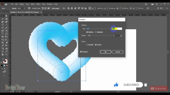The width and height of the screenshot is (170, 95).
Task: Pick the Scissors tool
Action: pos(6,31)
